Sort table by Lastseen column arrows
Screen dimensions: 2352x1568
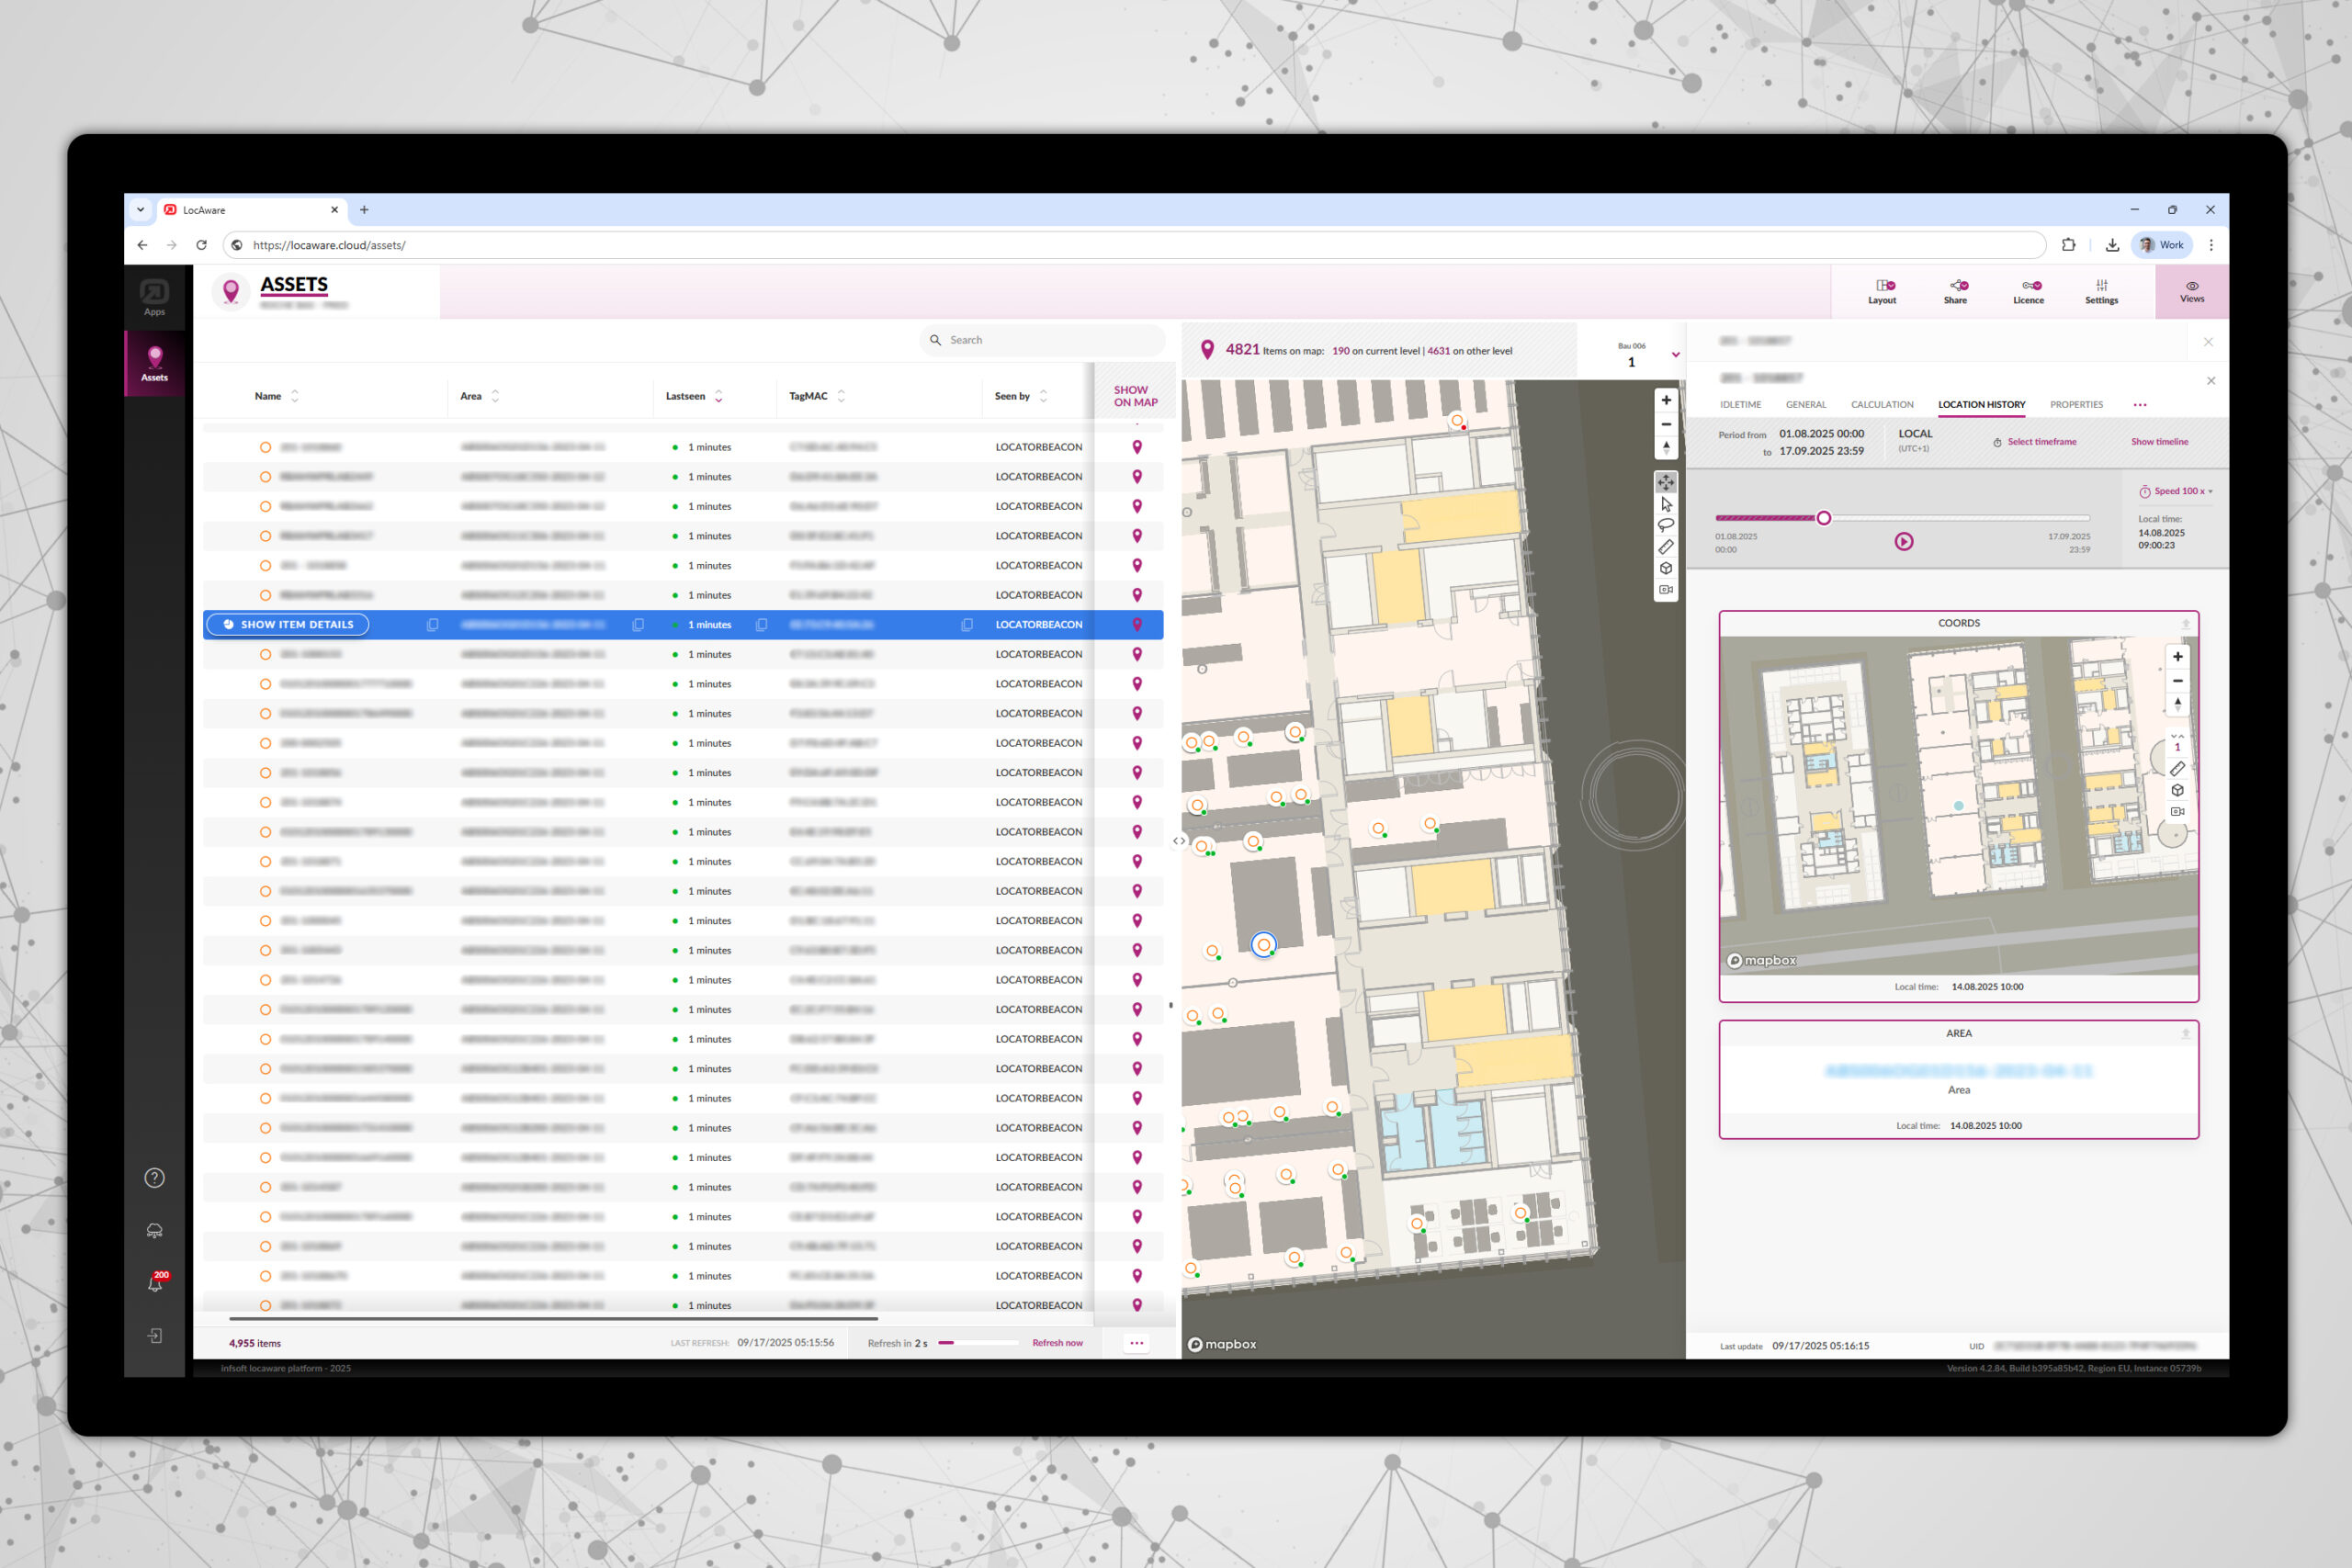(x=718, y=397)
